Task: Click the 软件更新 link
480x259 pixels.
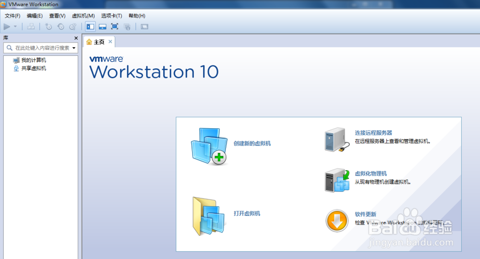Action: (x=365, y=214)
